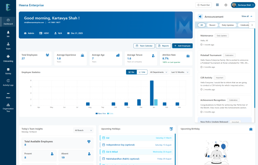
Task: Click the Survey sidebar icon
Action: [x=8, y=70]
